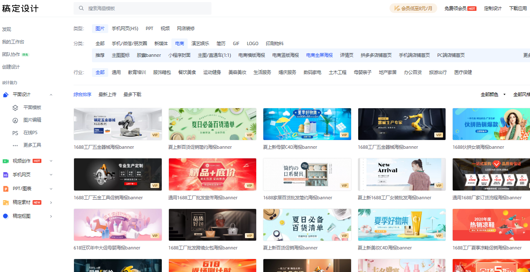Expand the 稿定抠图 arrow

click(51, 216)
